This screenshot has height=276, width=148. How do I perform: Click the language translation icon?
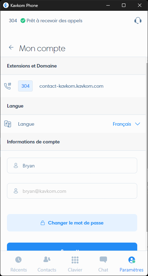point(8,124)
